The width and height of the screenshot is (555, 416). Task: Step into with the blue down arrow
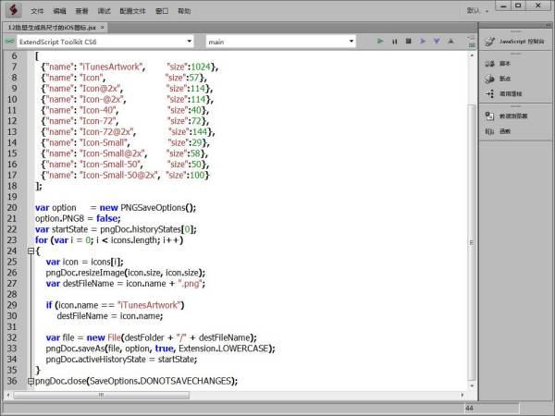pyautogui.click(x=437, y=41)
